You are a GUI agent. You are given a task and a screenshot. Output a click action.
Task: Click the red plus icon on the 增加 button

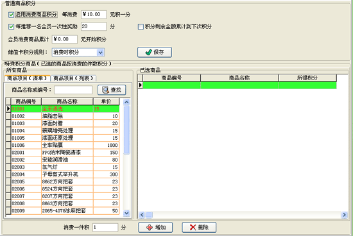coord(150,228)
